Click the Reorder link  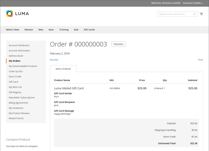tap(54, 60)
